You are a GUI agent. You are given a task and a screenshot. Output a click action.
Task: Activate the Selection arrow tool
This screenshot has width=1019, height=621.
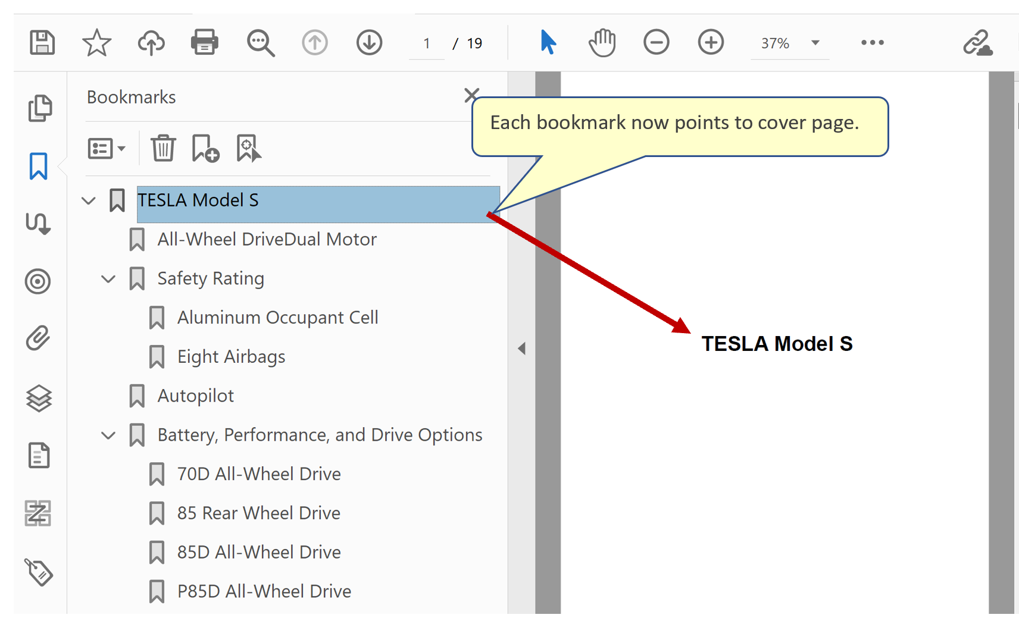(548, 42)
